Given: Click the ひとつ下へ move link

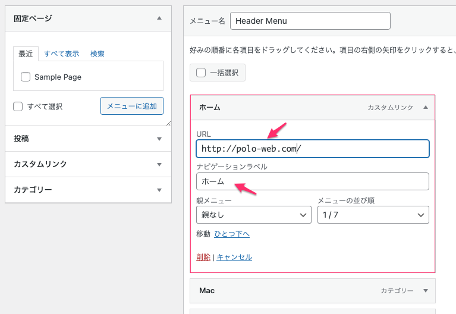Looking at the screenshot, I should [232, 234].
